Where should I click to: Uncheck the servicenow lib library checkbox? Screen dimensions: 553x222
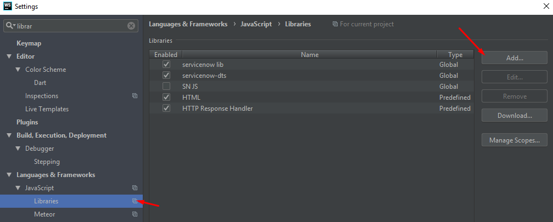[x=166, y=65]
